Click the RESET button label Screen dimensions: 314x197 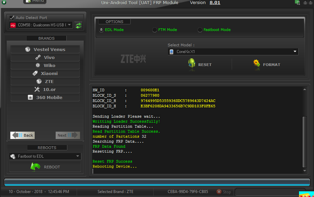(x=205, y=65)
